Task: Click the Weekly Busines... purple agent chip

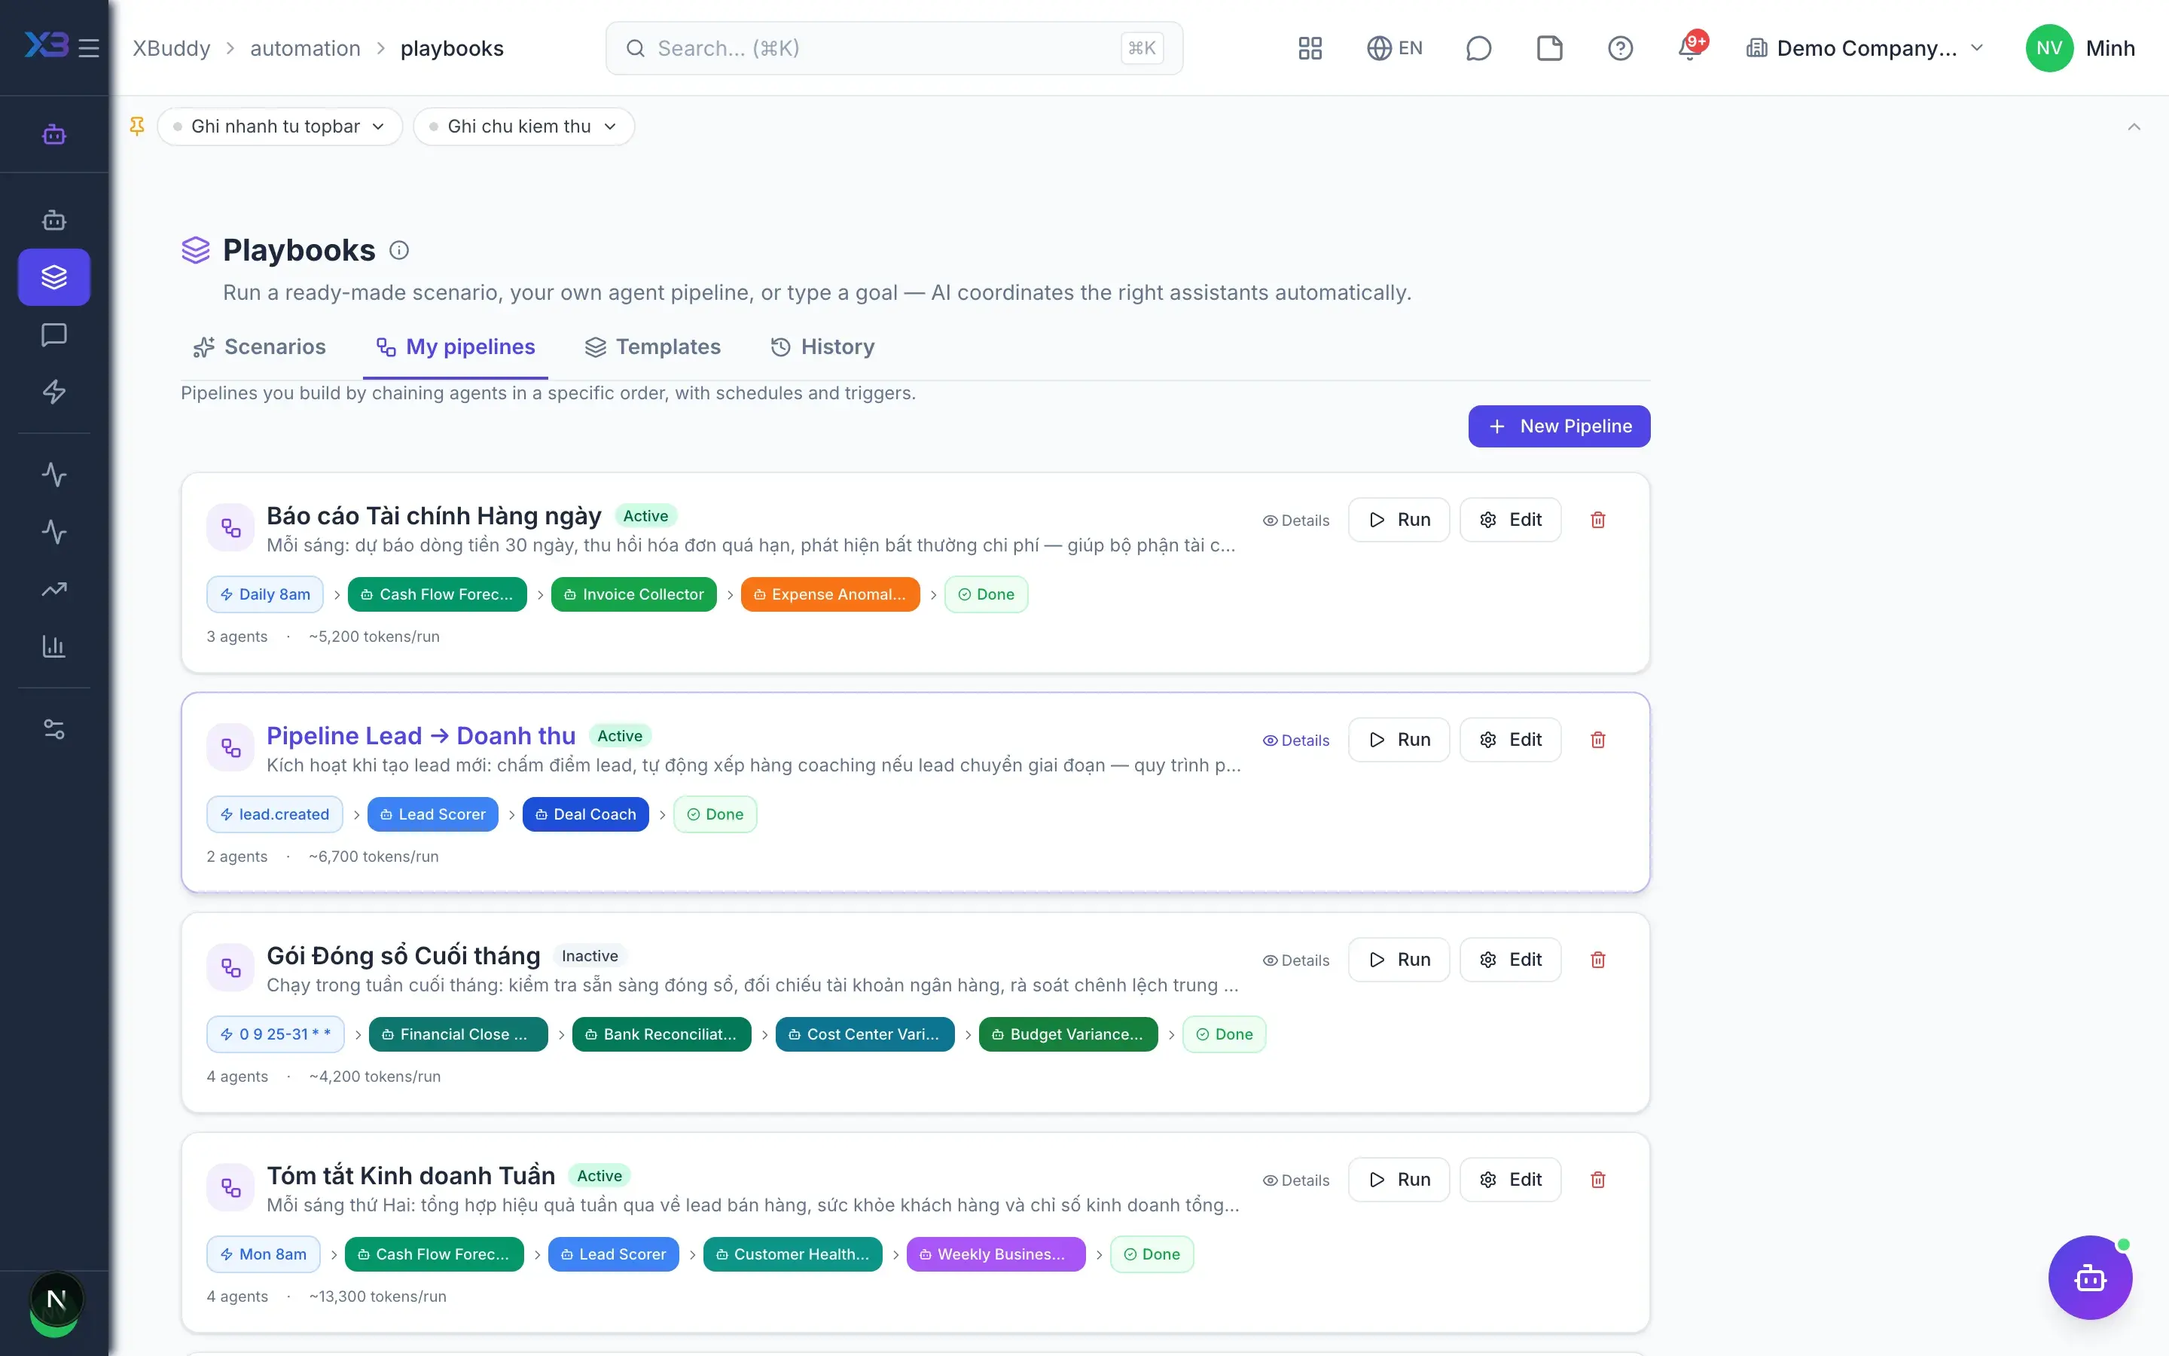Action: 995,1254
